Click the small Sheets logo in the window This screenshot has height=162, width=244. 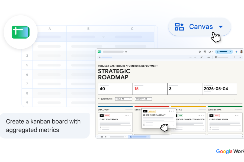99,52
